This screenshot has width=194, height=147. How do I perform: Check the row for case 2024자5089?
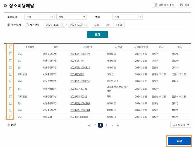coord(11,74)
